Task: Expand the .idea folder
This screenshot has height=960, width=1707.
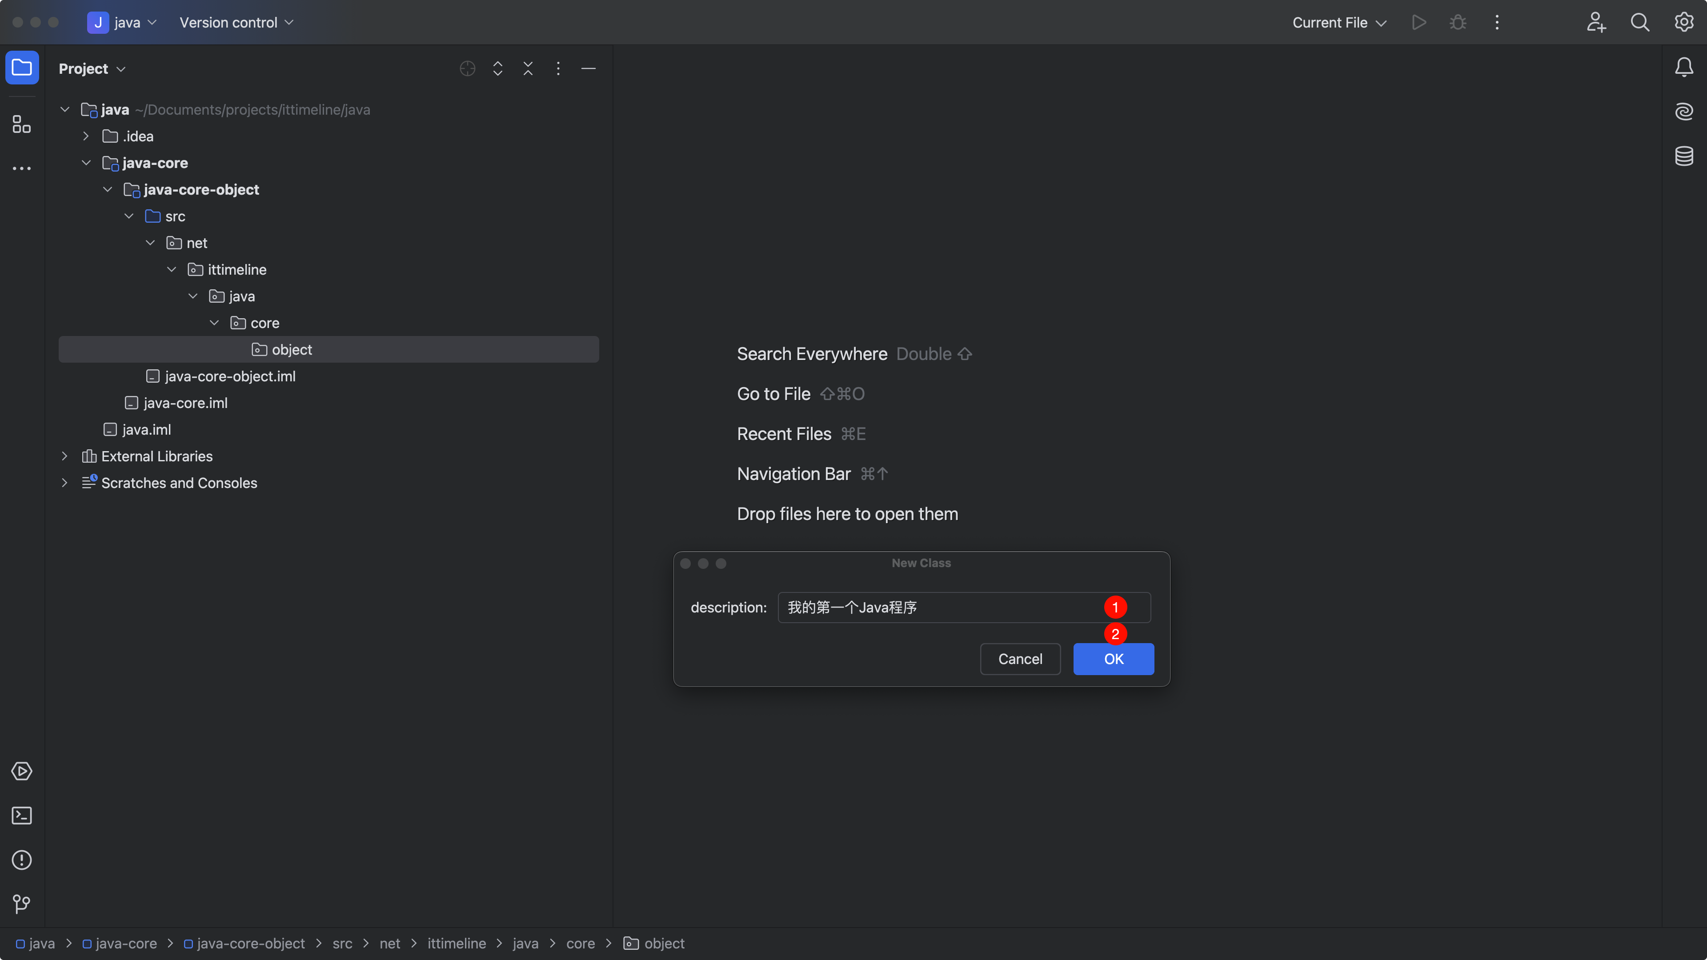Action: [85, 136]
